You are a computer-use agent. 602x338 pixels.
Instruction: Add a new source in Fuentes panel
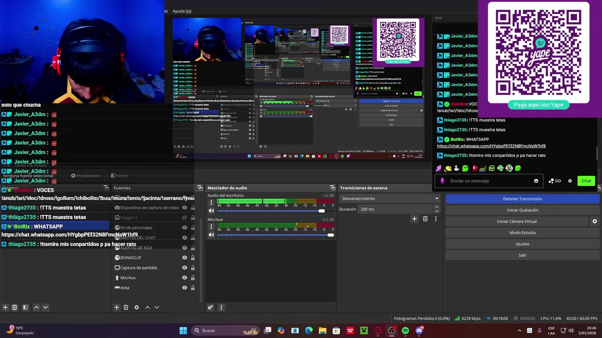point(117,307)
